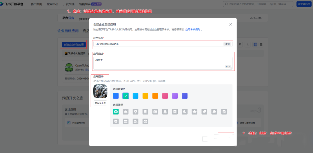Pick the document page icon
The image size is (313, 153).
point(224,112)
